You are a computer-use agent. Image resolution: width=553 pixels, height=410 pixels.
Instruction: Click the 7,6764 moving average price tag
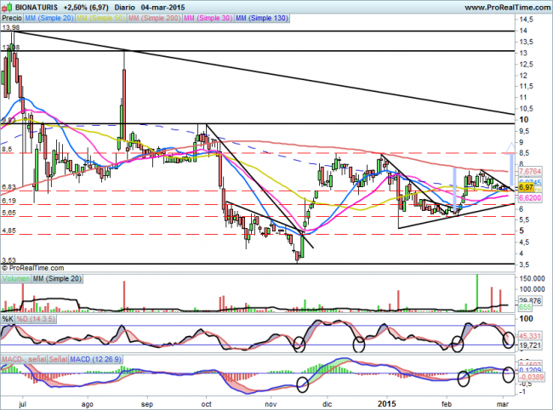[529, 171]
